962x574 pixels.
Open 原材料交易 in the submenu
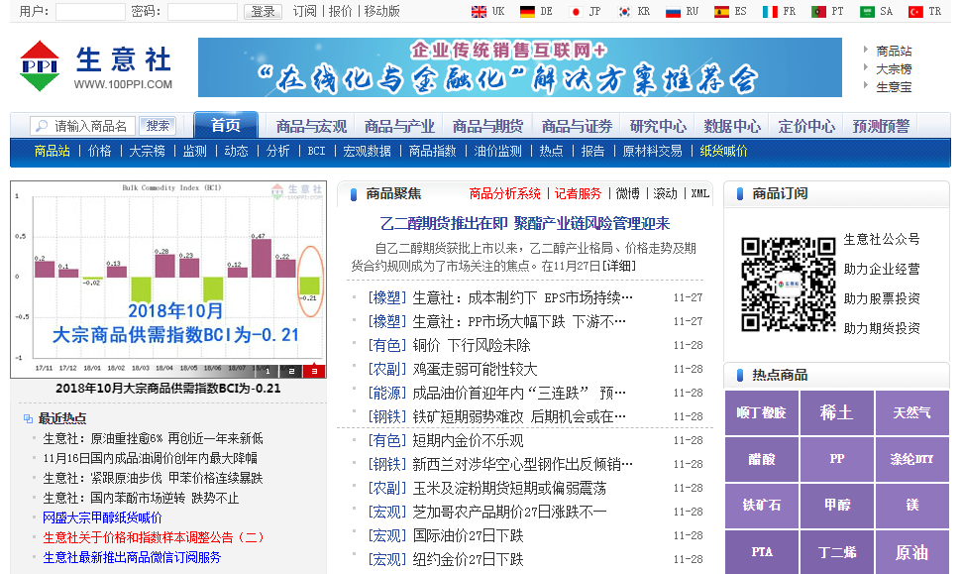pyautogui.click(x=652, y=151)
